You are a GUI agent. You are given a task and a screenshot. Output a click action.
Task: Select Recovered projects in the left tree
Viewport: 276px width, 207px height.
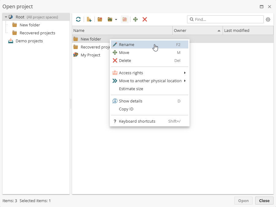click(37, 33)
